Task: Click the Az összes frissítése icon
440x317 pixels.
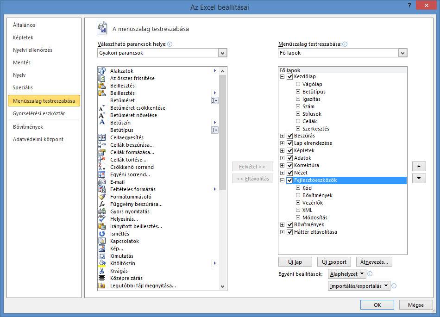Action: pyautogui.click(x=102, y=78)
